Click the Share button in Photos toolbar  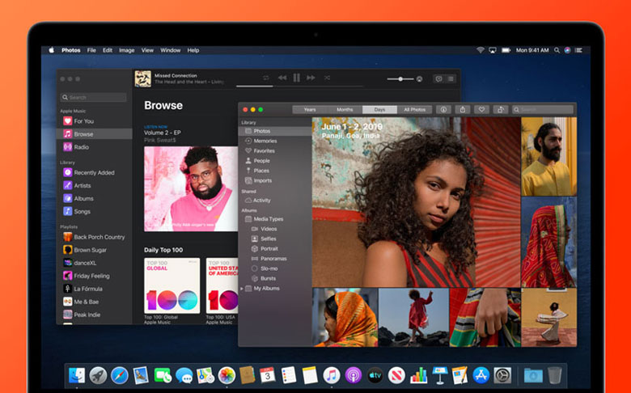[x=463, y=109]
